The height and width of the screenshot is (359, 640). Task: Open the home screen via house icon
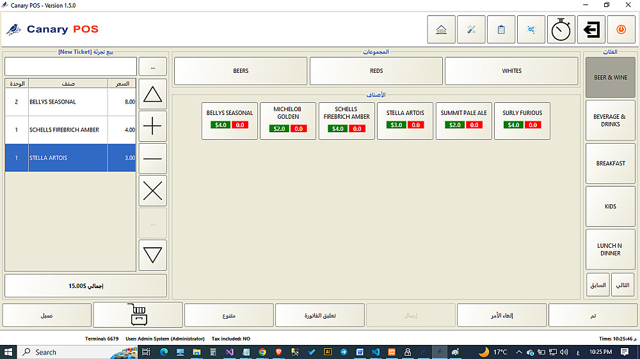(x=441, y=29)
